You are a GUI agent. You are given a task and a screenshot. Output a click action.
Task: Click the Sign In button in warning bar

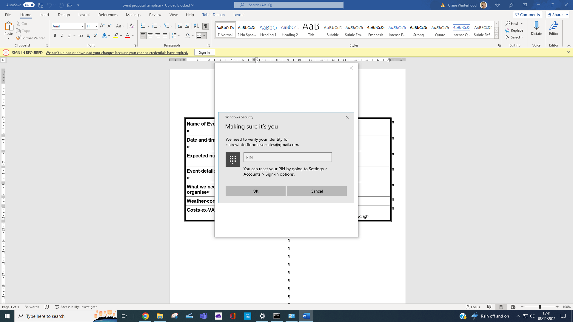point(204,52)
